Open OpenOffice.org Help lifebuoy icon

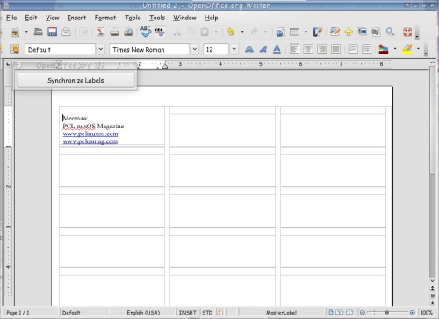(407, 32)
